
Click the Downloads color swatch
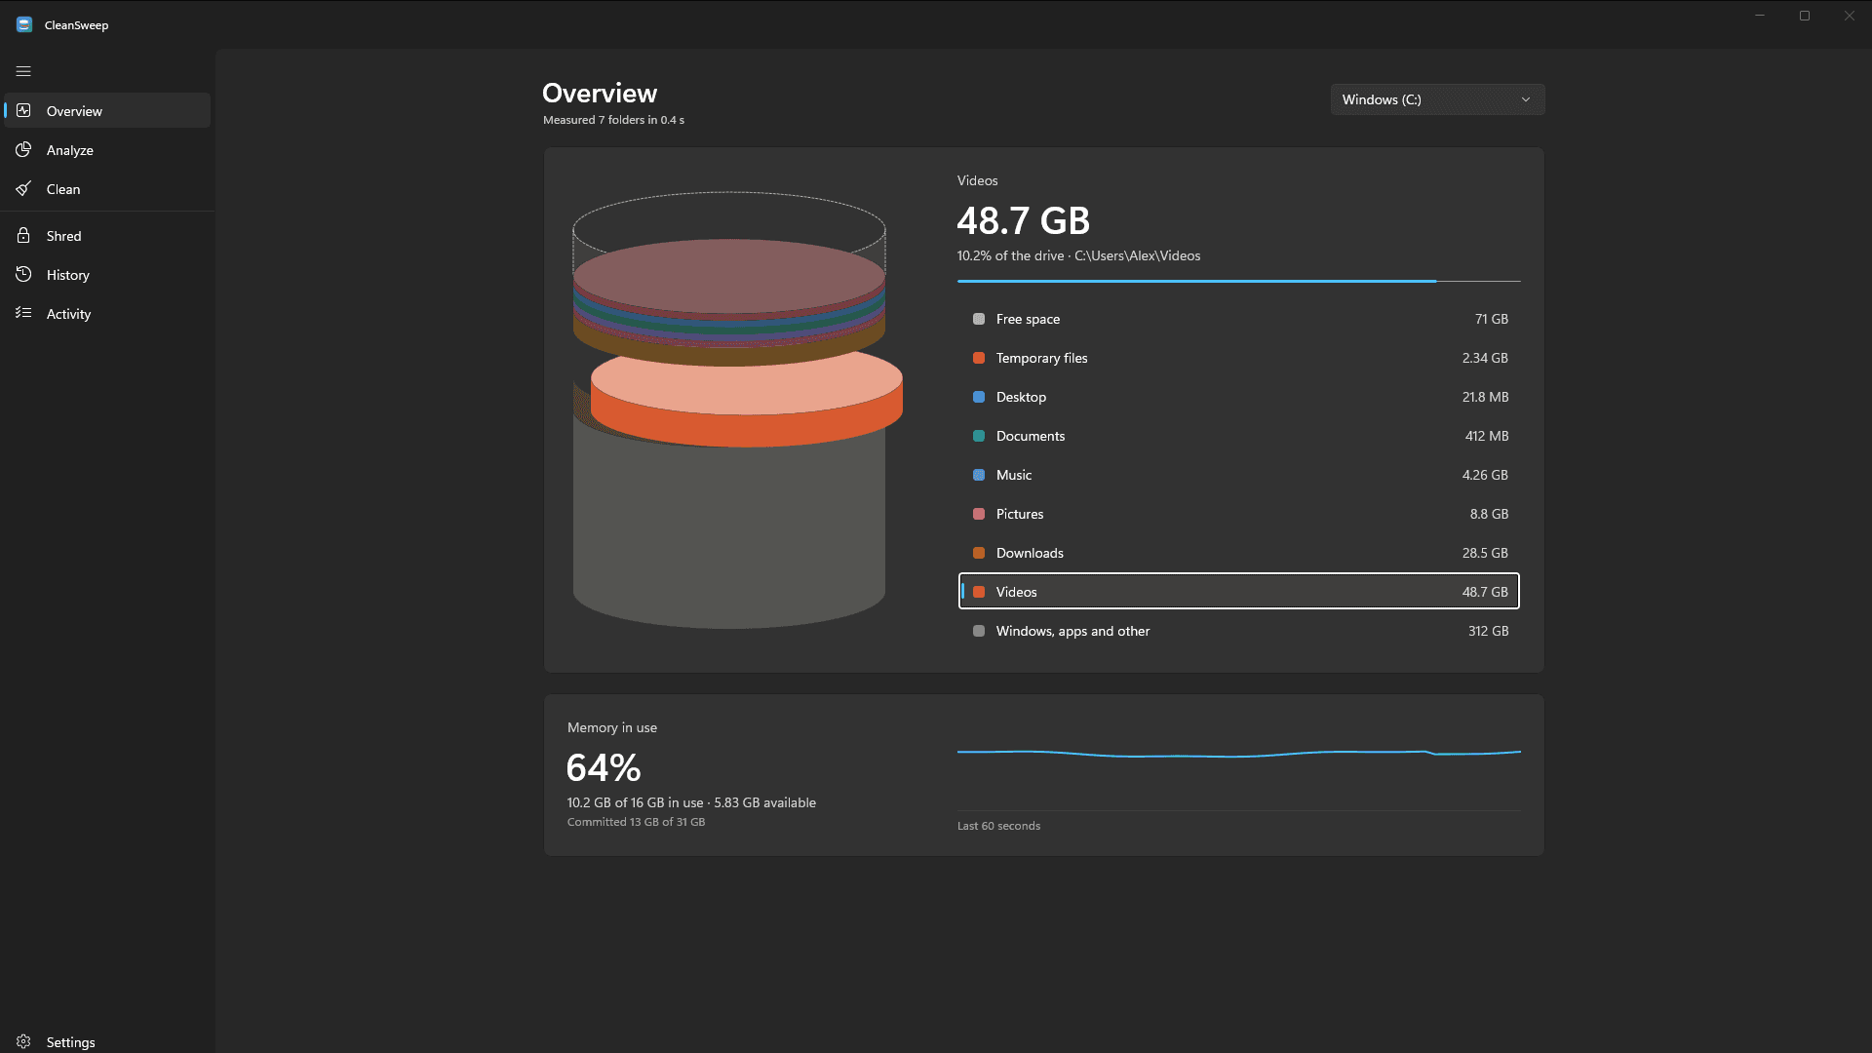[979, 553]
